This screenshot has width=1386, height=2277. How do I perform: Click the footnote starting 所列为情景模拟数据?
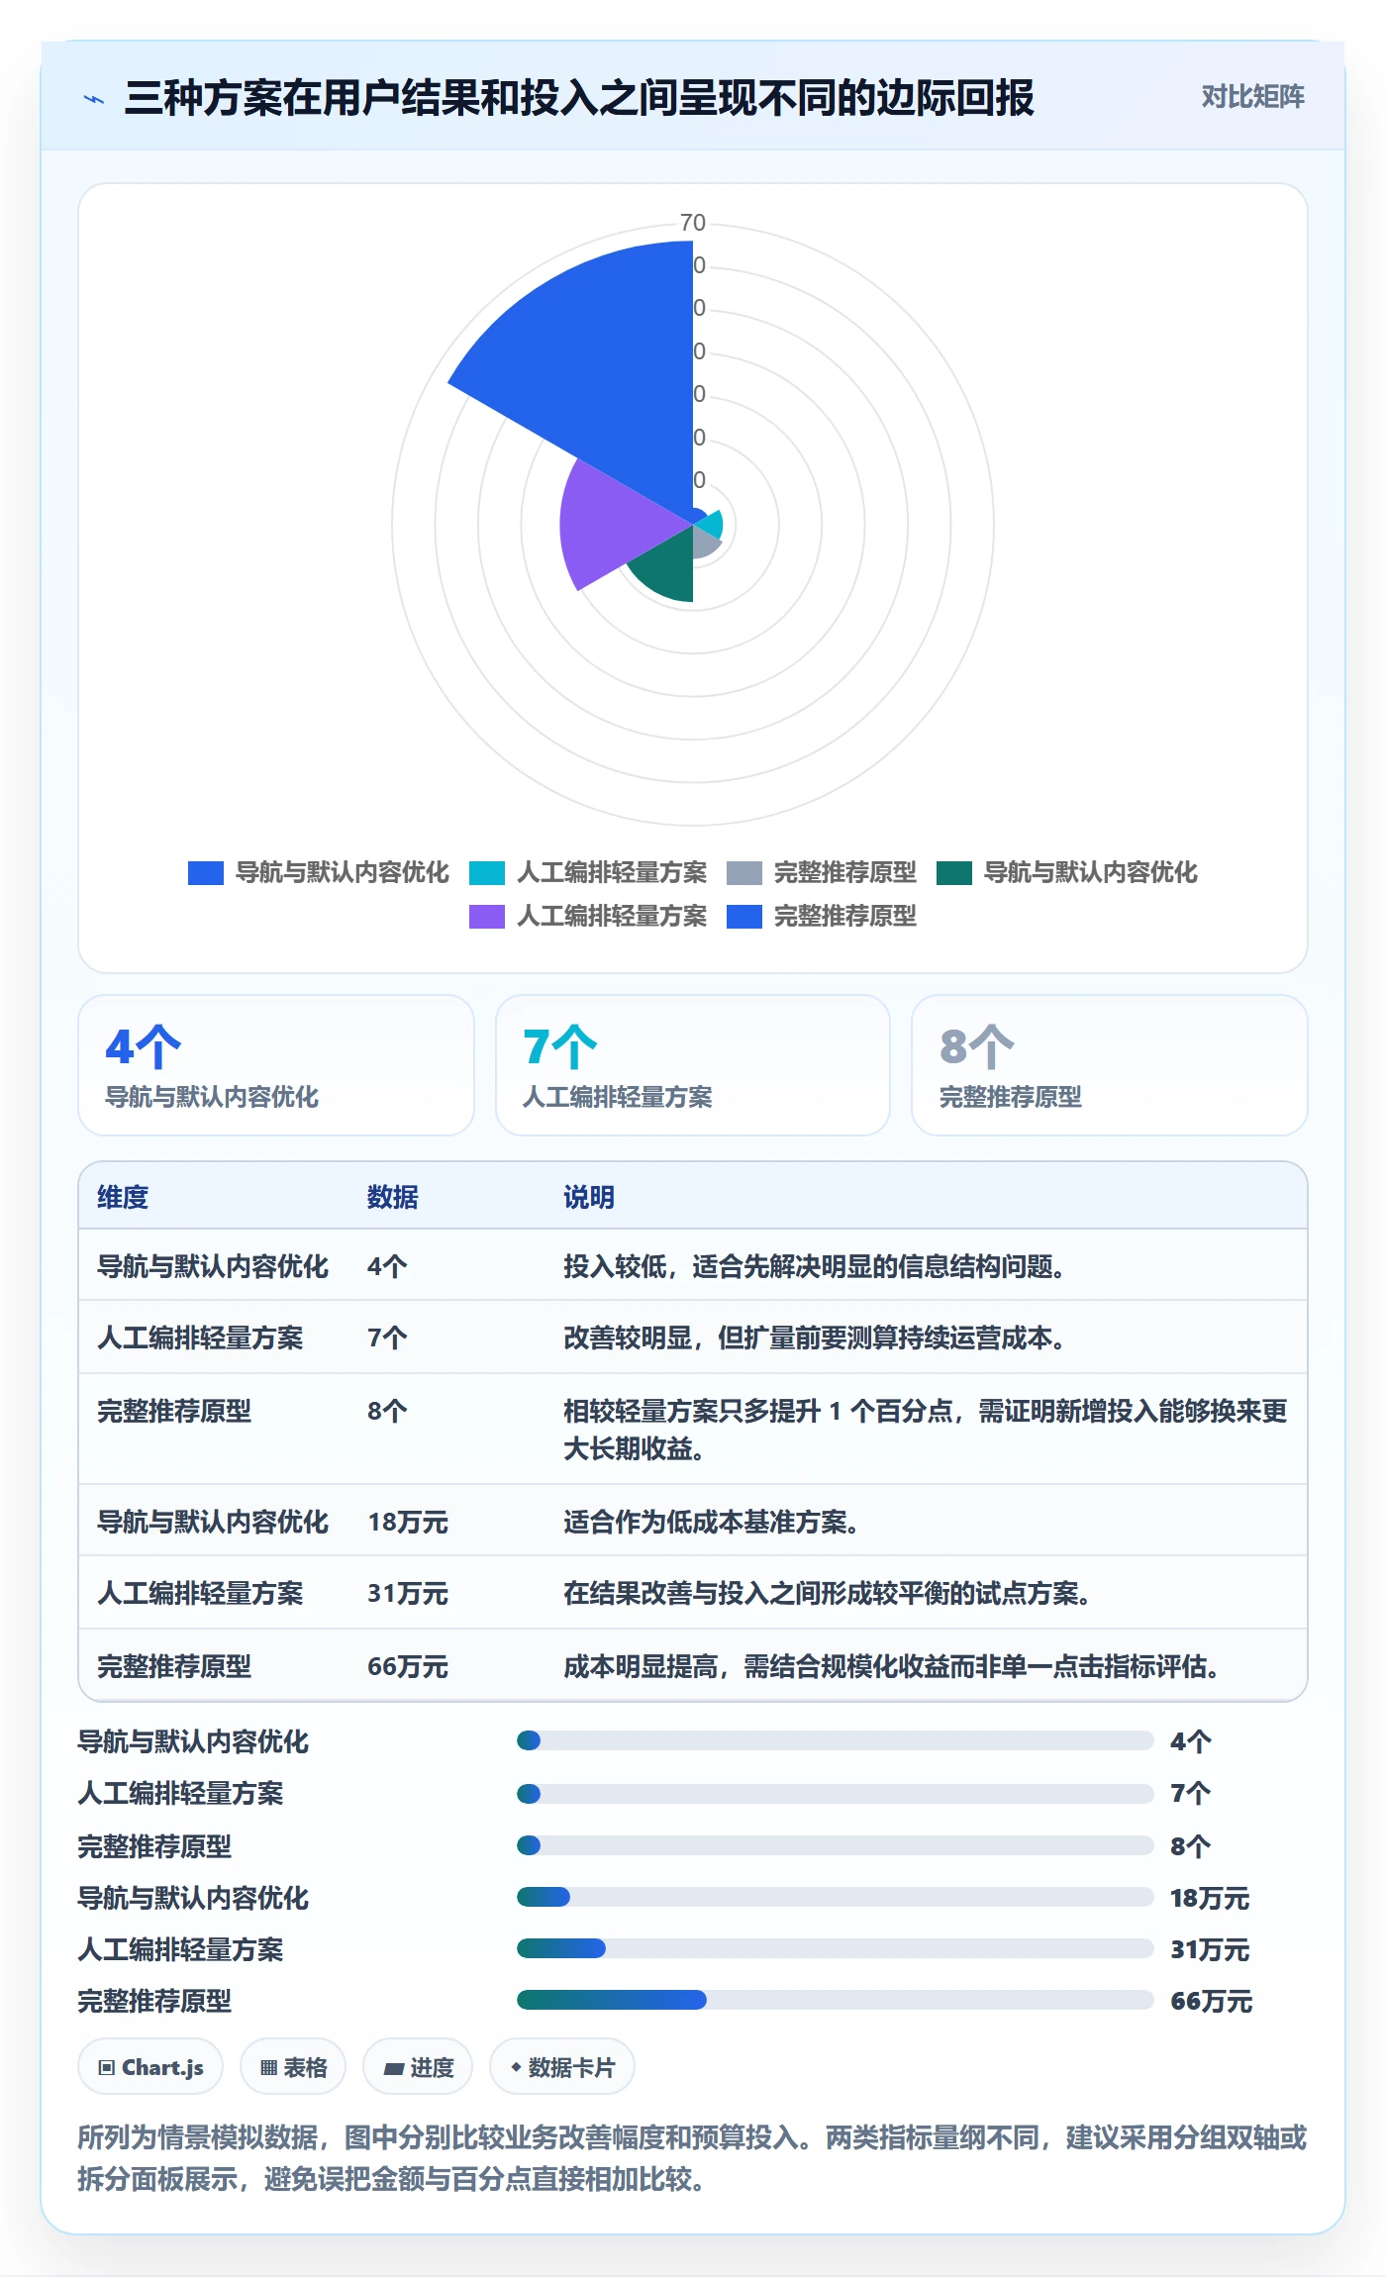click(x=692, y=2158)
